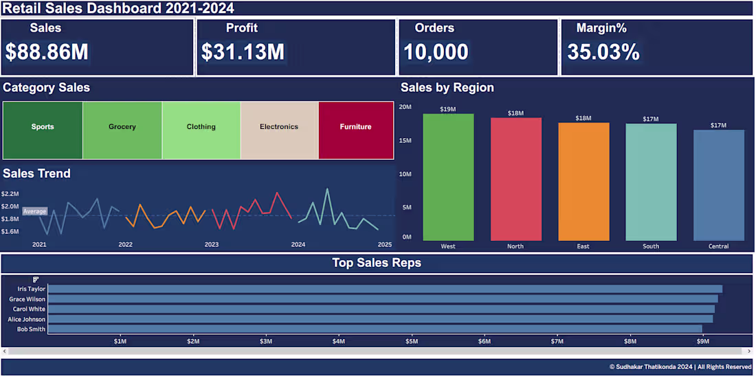756x376 pixels.
Task: Click the 20M label on region axis
Action: (x=405, y=107)
